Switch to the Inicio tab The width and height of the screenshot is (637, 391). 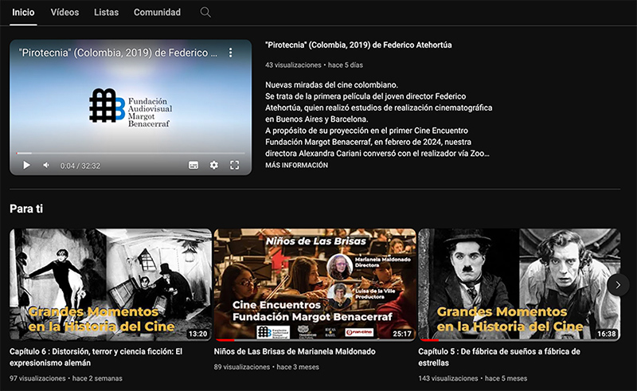pos(23,13)
